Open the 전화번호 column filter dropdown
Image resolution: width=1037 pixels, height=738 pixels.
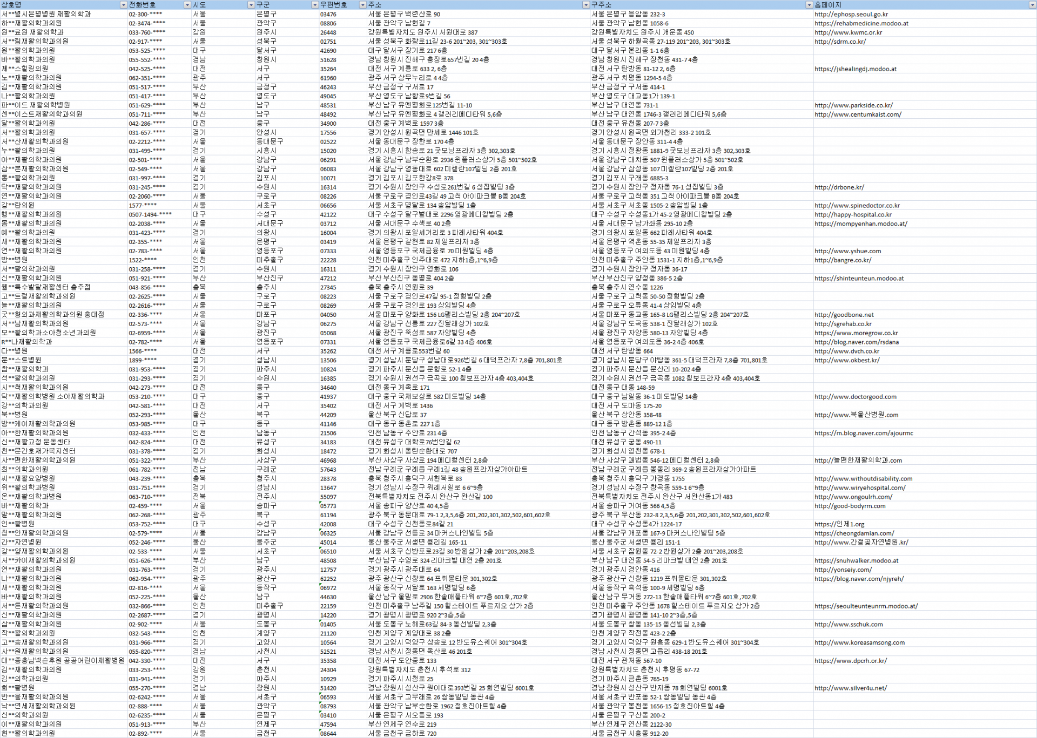[x=187, y=5]
